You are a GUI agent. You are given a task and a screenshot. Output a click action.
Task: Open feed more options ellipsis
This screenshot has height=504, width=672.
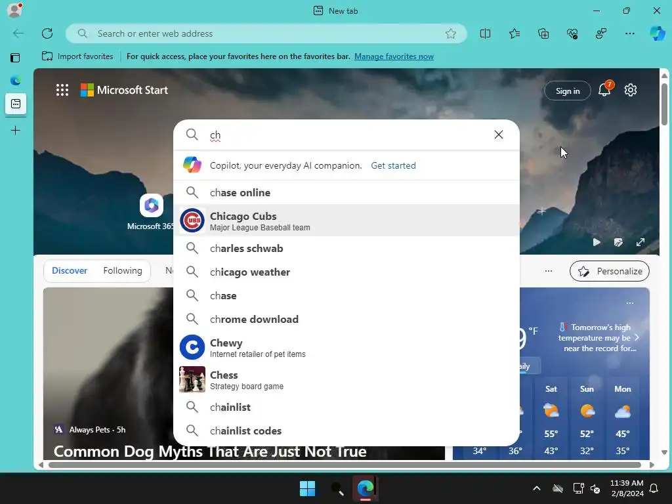[548, 271]
